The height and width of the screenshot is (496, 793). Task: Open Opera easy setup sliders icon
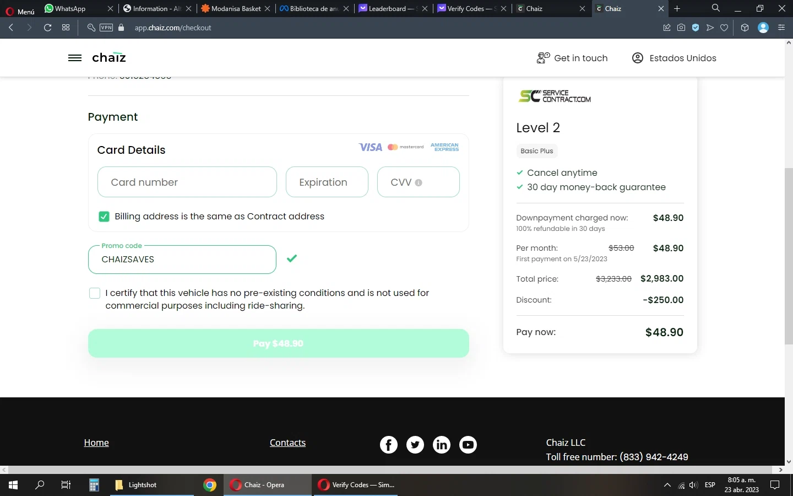[781, 28]
